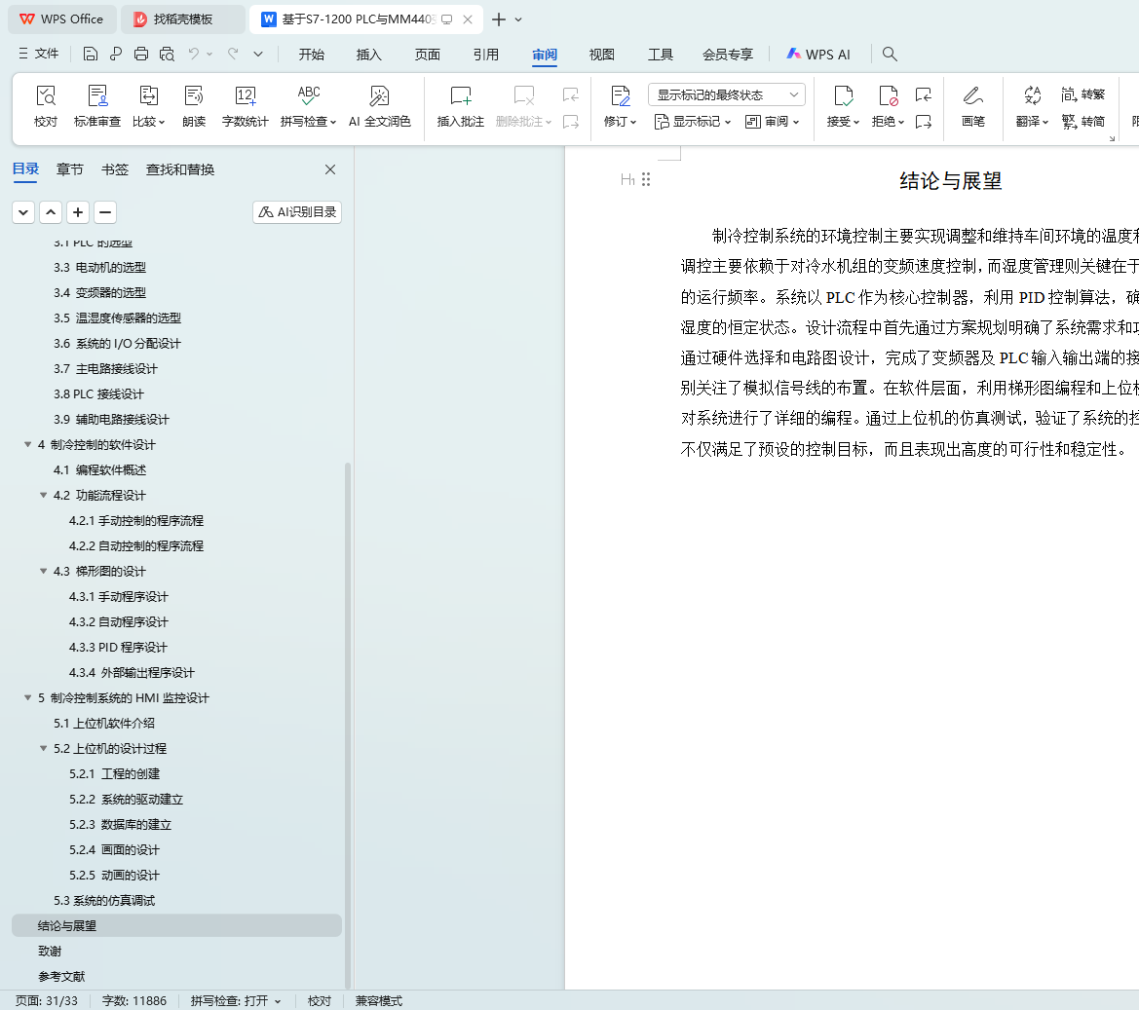The width and height of the screenshot is (1139, 1010).
Task: Open Print Preview icon
Action: 167,54
